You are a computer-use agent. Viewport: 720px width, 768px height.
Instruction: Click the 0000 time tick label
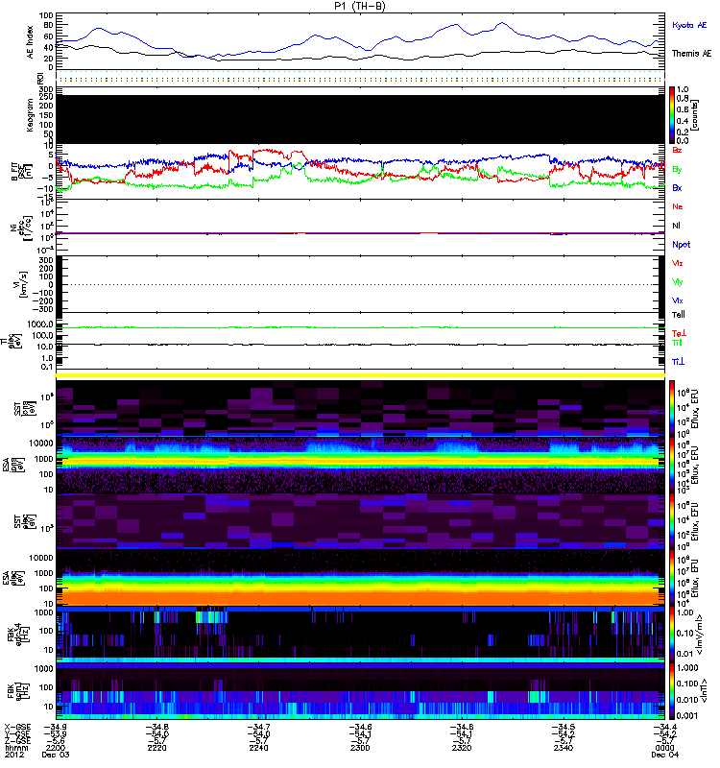point(664,748)
